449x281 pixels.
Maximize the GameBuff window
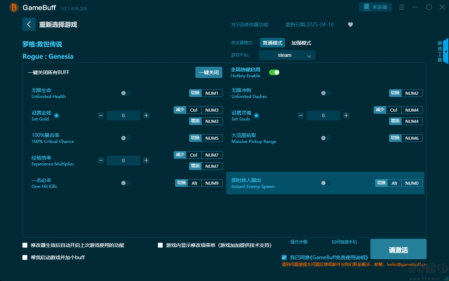(429, 7)
